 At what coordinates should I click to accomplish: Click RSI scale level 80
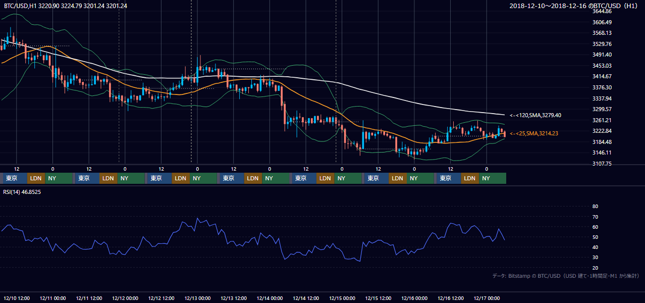[x=595, y=207]
